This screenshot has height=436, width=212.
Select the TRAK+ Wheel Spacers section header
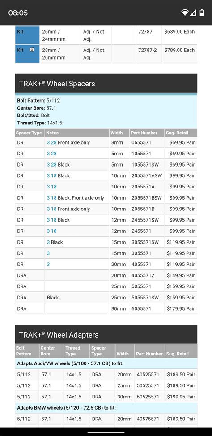click(x=106, y=84)
